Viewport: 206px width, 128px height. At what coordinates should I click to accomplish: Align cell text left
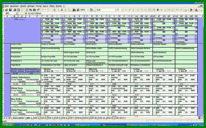[138, 10]
